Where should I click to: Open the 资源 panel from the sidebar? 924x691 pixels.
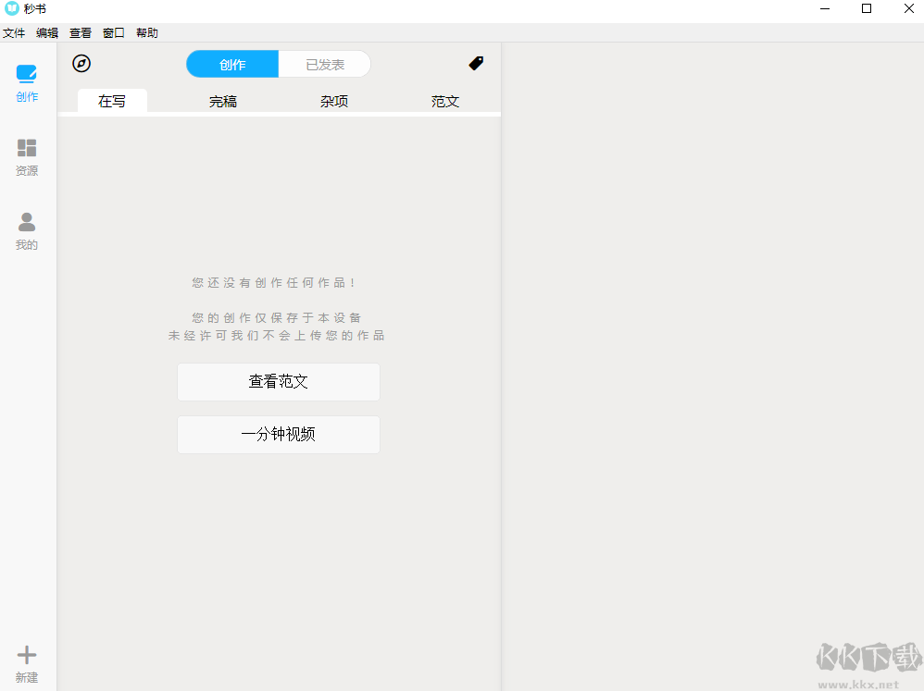pos(26,155)
